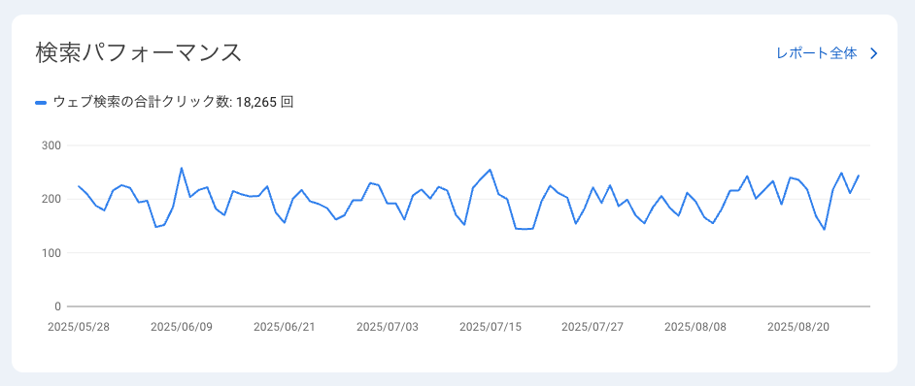Click the 2025/08/20 date label

pyautogui.click(x=798, y=327)
